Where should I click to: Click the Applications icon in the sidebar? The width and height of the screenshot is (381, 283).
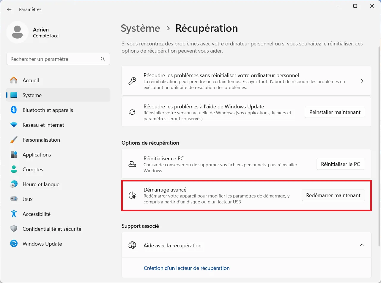point(14,154)
